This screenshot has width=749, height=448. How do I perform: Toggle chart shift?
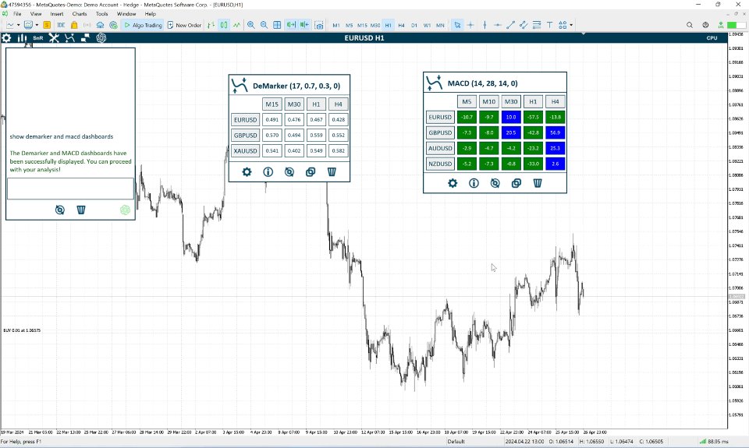pos(304,25)
